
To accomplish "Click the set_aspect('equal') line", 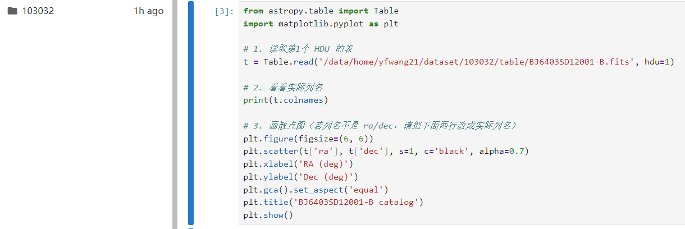I will click(x=316, y=190).
